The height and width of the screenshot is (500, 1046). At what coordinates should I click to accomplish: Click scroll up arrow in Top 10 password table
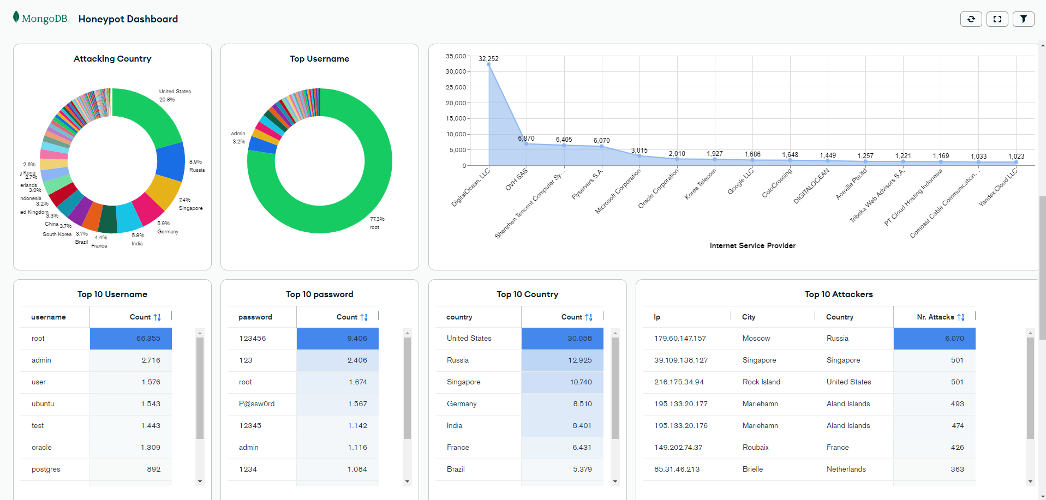click(x=407, y=333)
